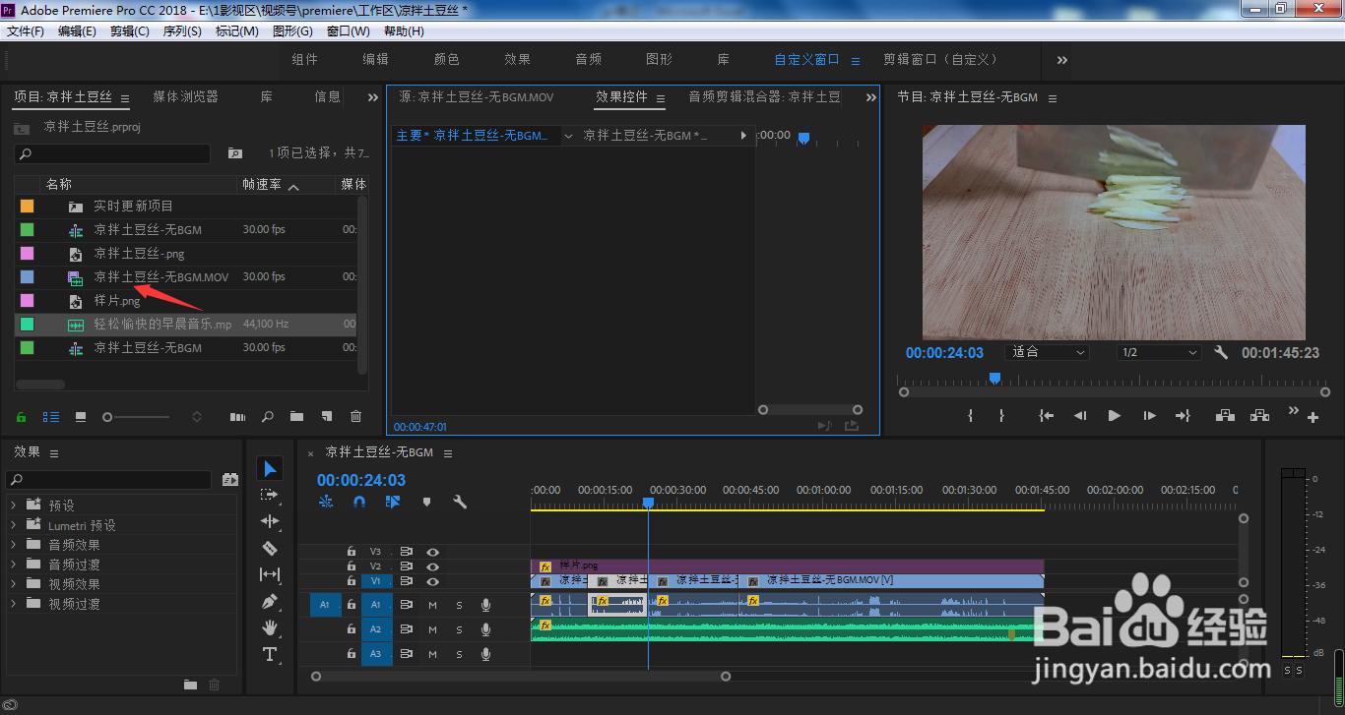Sort Project list by 帧速率 column
Image resolution: width=1345 pixels, height=715 pixels.
click(262, 184)
